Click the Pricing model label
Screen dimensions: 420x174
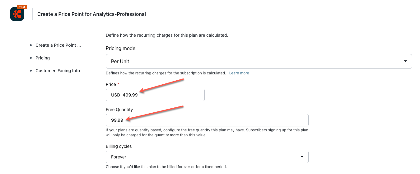click(121, 48)
